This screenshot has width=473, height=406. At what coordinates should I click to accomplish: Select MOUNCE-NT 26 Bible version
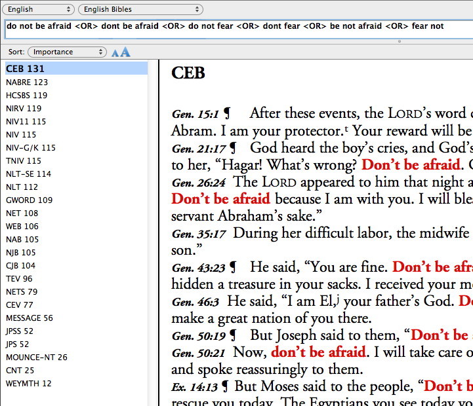36,358
